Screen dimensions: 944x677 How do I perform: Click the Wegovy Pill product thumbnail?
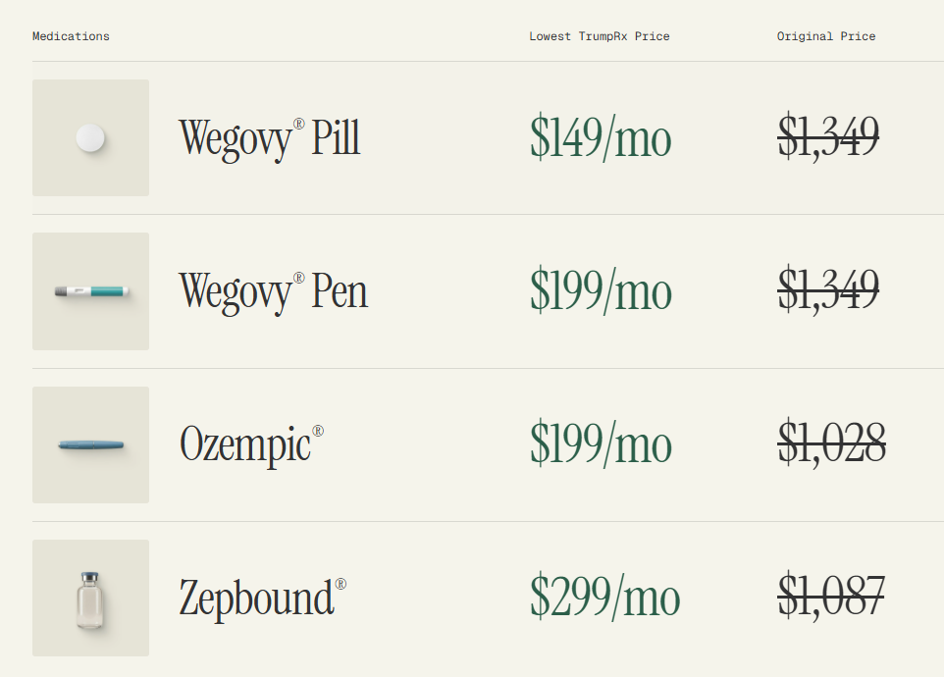pos(90,138)
